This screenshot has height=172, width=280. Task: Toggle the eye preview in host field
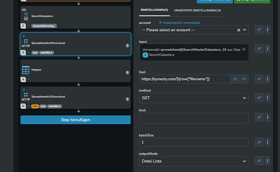[244, 79]
